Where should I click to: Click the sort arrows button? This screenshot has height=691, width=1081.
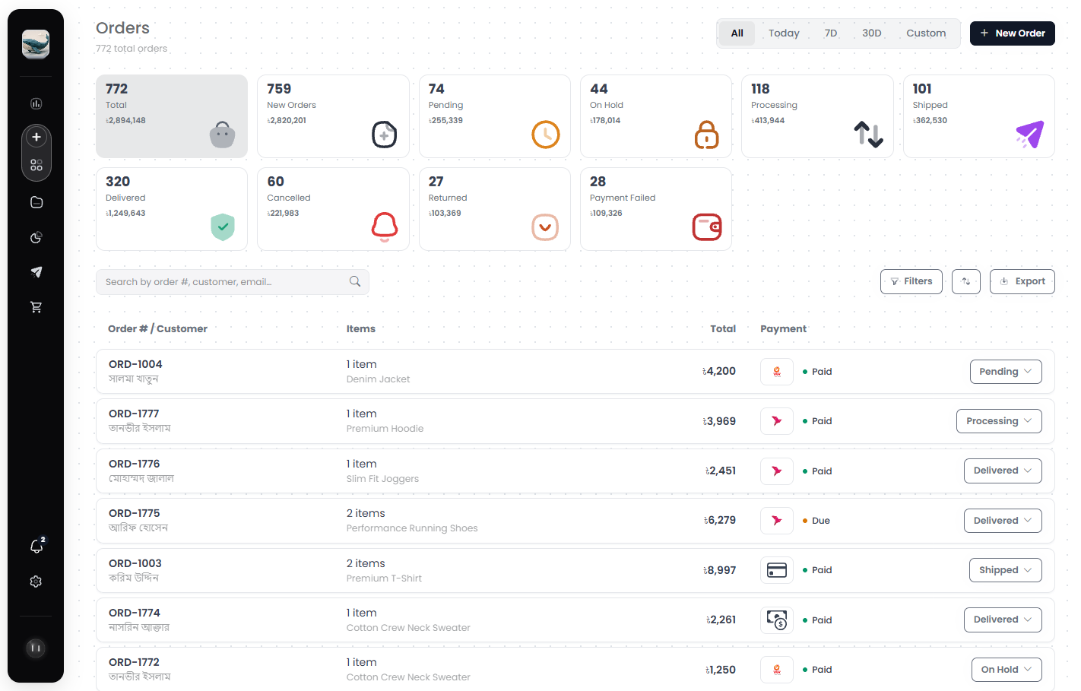966,281
